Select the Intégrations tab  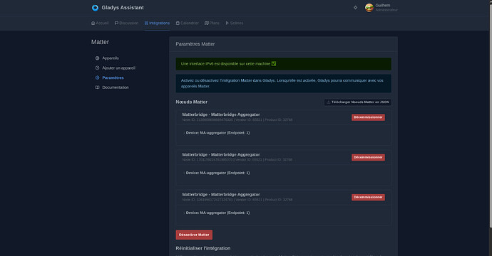coord(157,23)
